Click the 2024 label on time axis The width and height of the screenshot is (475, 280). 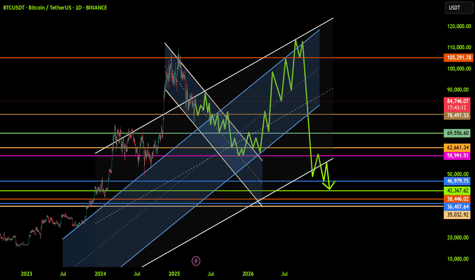100,274
